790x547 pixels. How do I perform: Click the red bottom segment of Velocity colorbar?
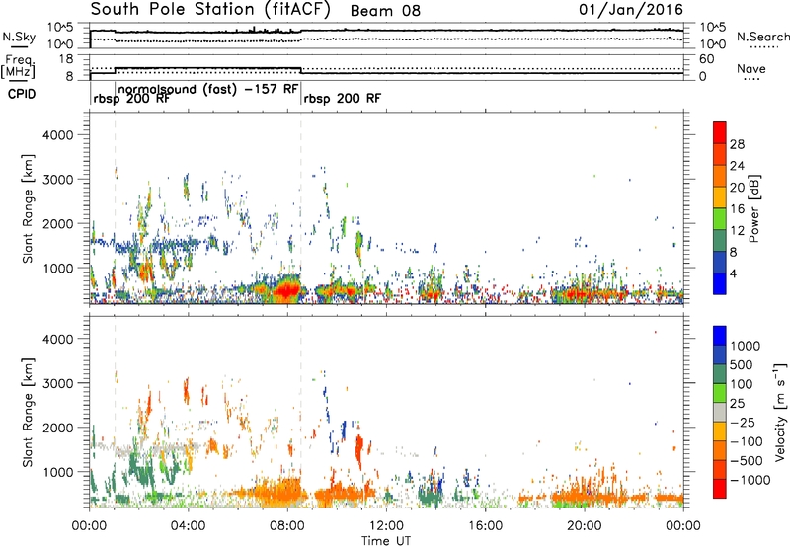pyautogui.click(x=720, y=489)
